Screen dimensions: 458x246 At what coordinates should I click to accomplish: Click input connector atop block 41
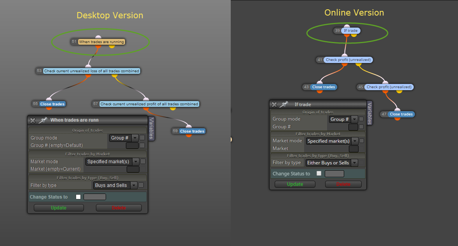coord(345,56)
